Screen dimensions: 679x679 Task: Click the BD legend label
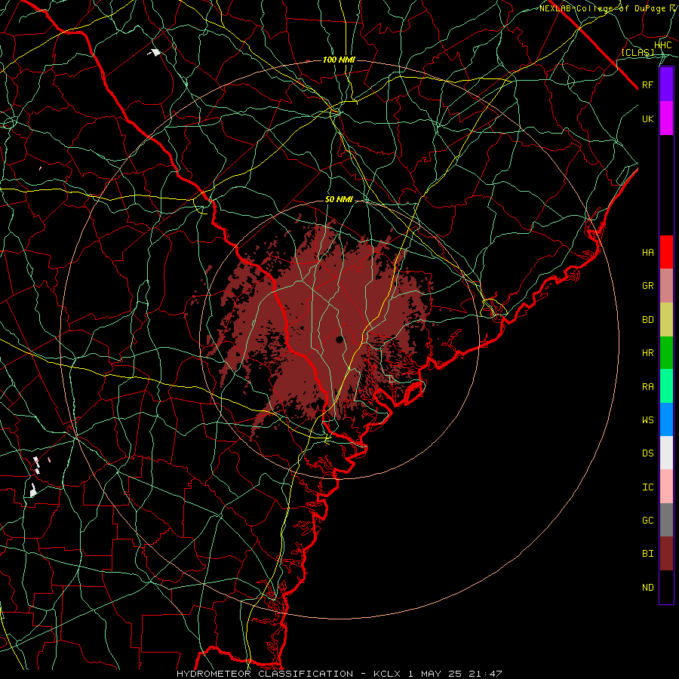coord(648,320)
